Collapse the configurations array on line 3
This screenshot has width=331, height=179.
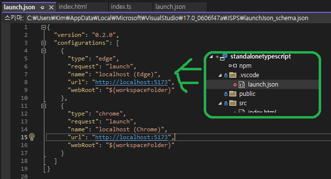coord(43,43)
